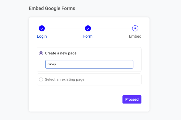Select the Create a new page radio button

pos(41,53)
